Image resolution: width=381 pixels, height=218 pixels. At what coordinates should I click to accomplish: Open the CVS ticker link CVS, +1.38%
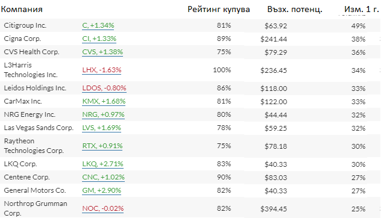point(102,52)
